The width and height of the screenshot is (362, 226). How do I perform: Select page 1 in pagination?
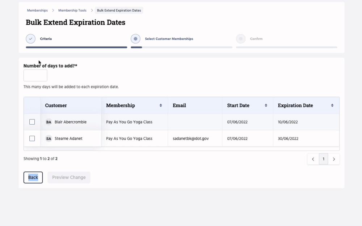pyautogui.click(x=323, y=159)
